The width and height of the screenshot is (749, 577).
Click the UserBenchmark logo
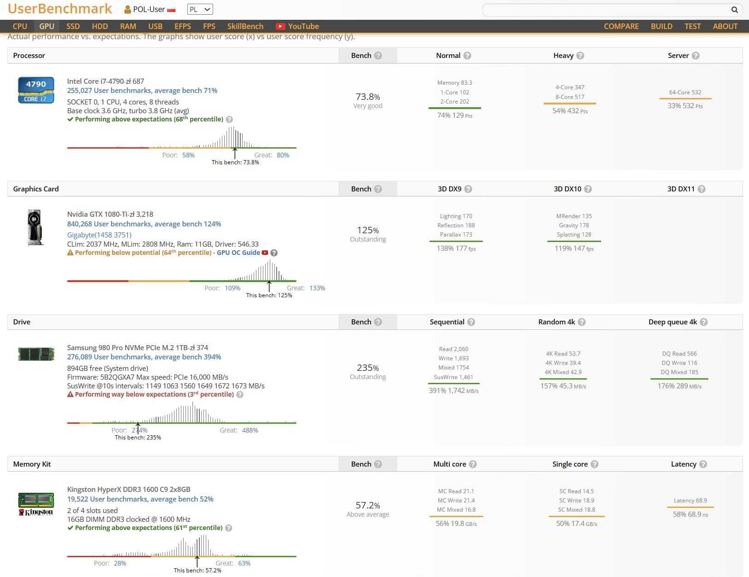(60, 9)
